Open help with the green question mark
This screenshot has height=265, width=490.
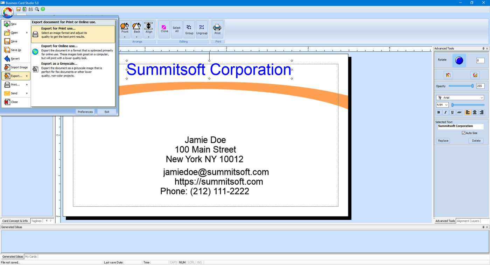[x=43, y=9]
